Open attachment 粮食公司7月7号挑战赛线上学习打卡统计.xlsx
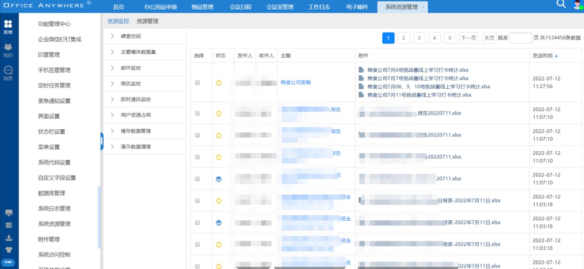Viewport: 584px width, 269px height. coord(418,78)
